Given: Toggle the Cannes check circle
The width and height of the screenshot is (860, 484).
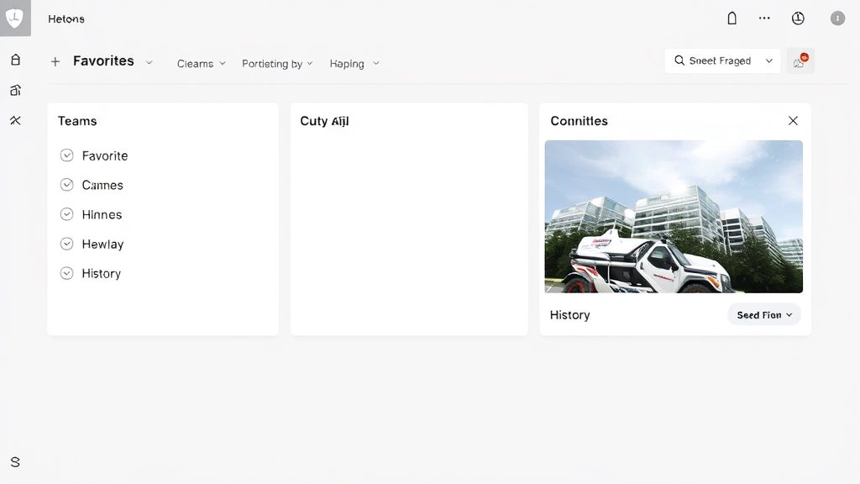Looking at the screenshot, I should [x=66, y=185].
